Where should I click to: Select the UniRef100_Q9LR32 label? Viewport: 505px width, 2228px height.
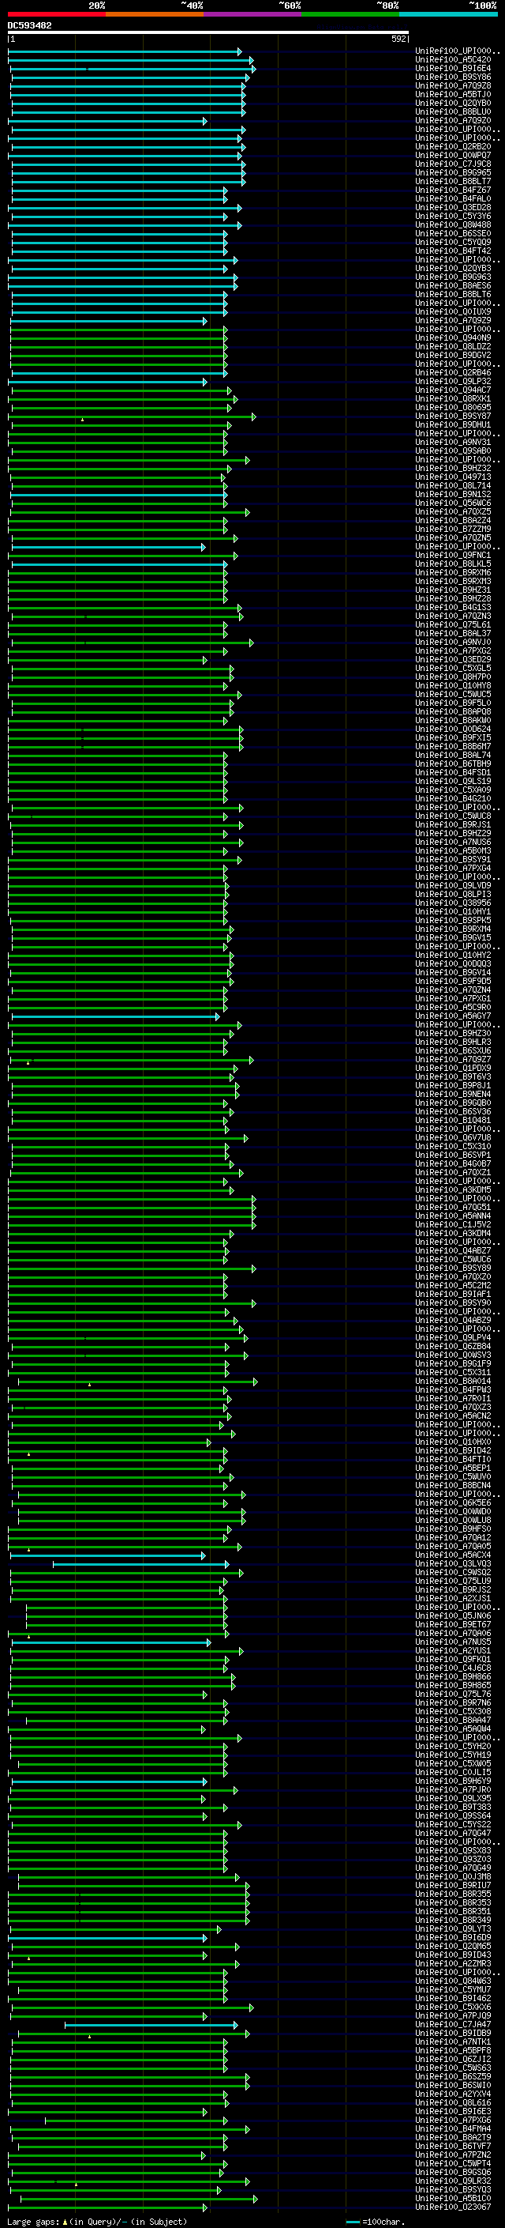tap(453, 2181)
